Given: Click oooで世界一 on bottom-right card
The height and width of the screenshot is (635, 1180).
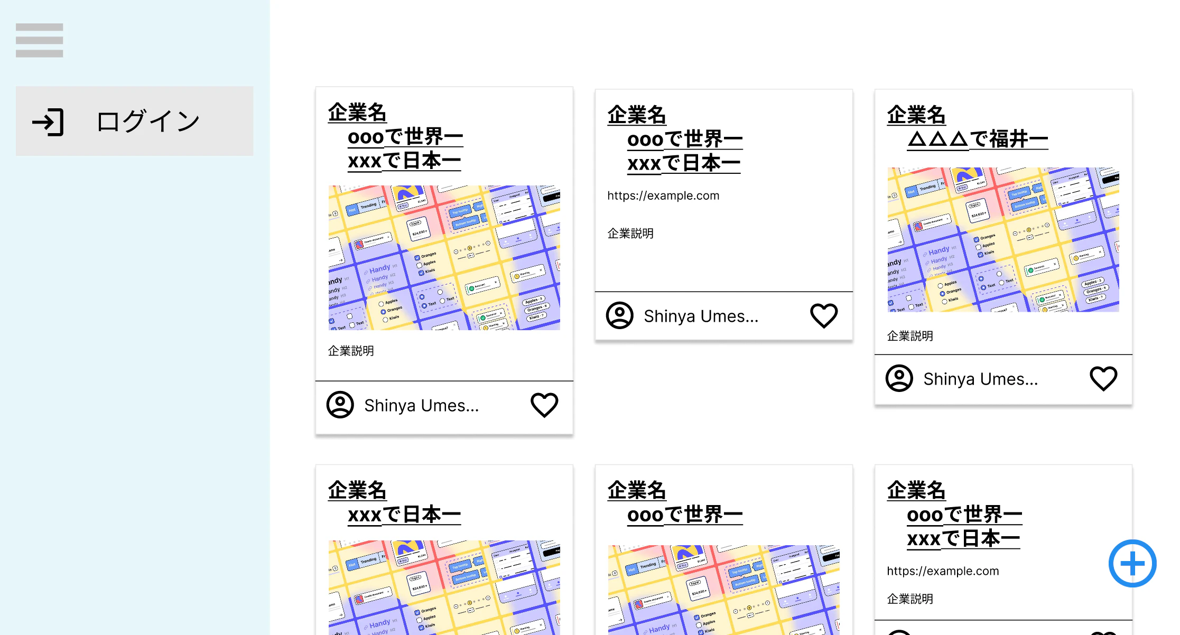Looking at the screenshot, I should pos(964,515).
